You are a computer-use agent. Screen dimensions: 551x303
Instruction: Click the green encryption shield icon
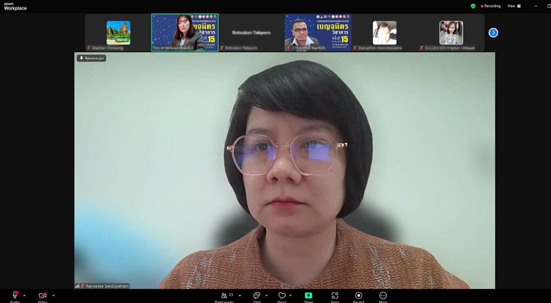click(x=473, y=6)
